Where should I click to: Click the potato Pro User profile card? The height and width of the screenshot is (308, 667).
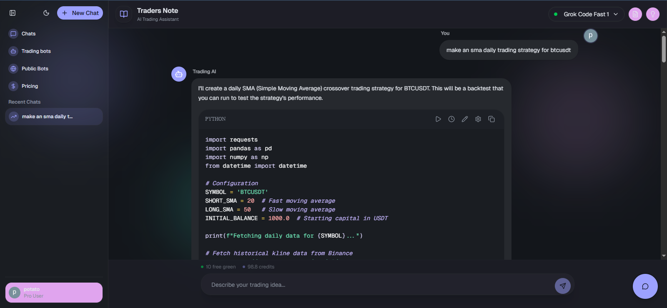54,293
